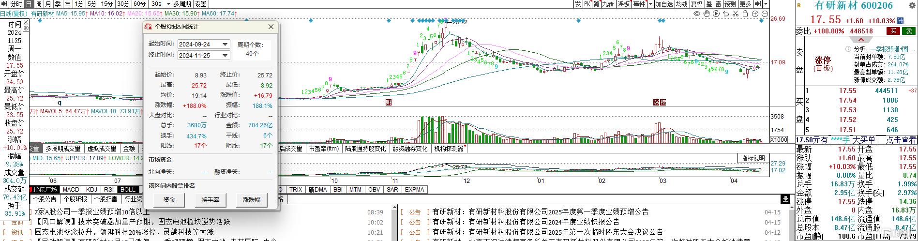Expand the dropdown arrow after 事件
918x241 pixels.
(x=650, y=4)
